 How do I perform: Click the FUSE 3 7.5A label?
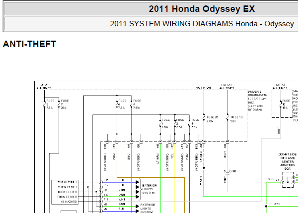coord(195,123)
